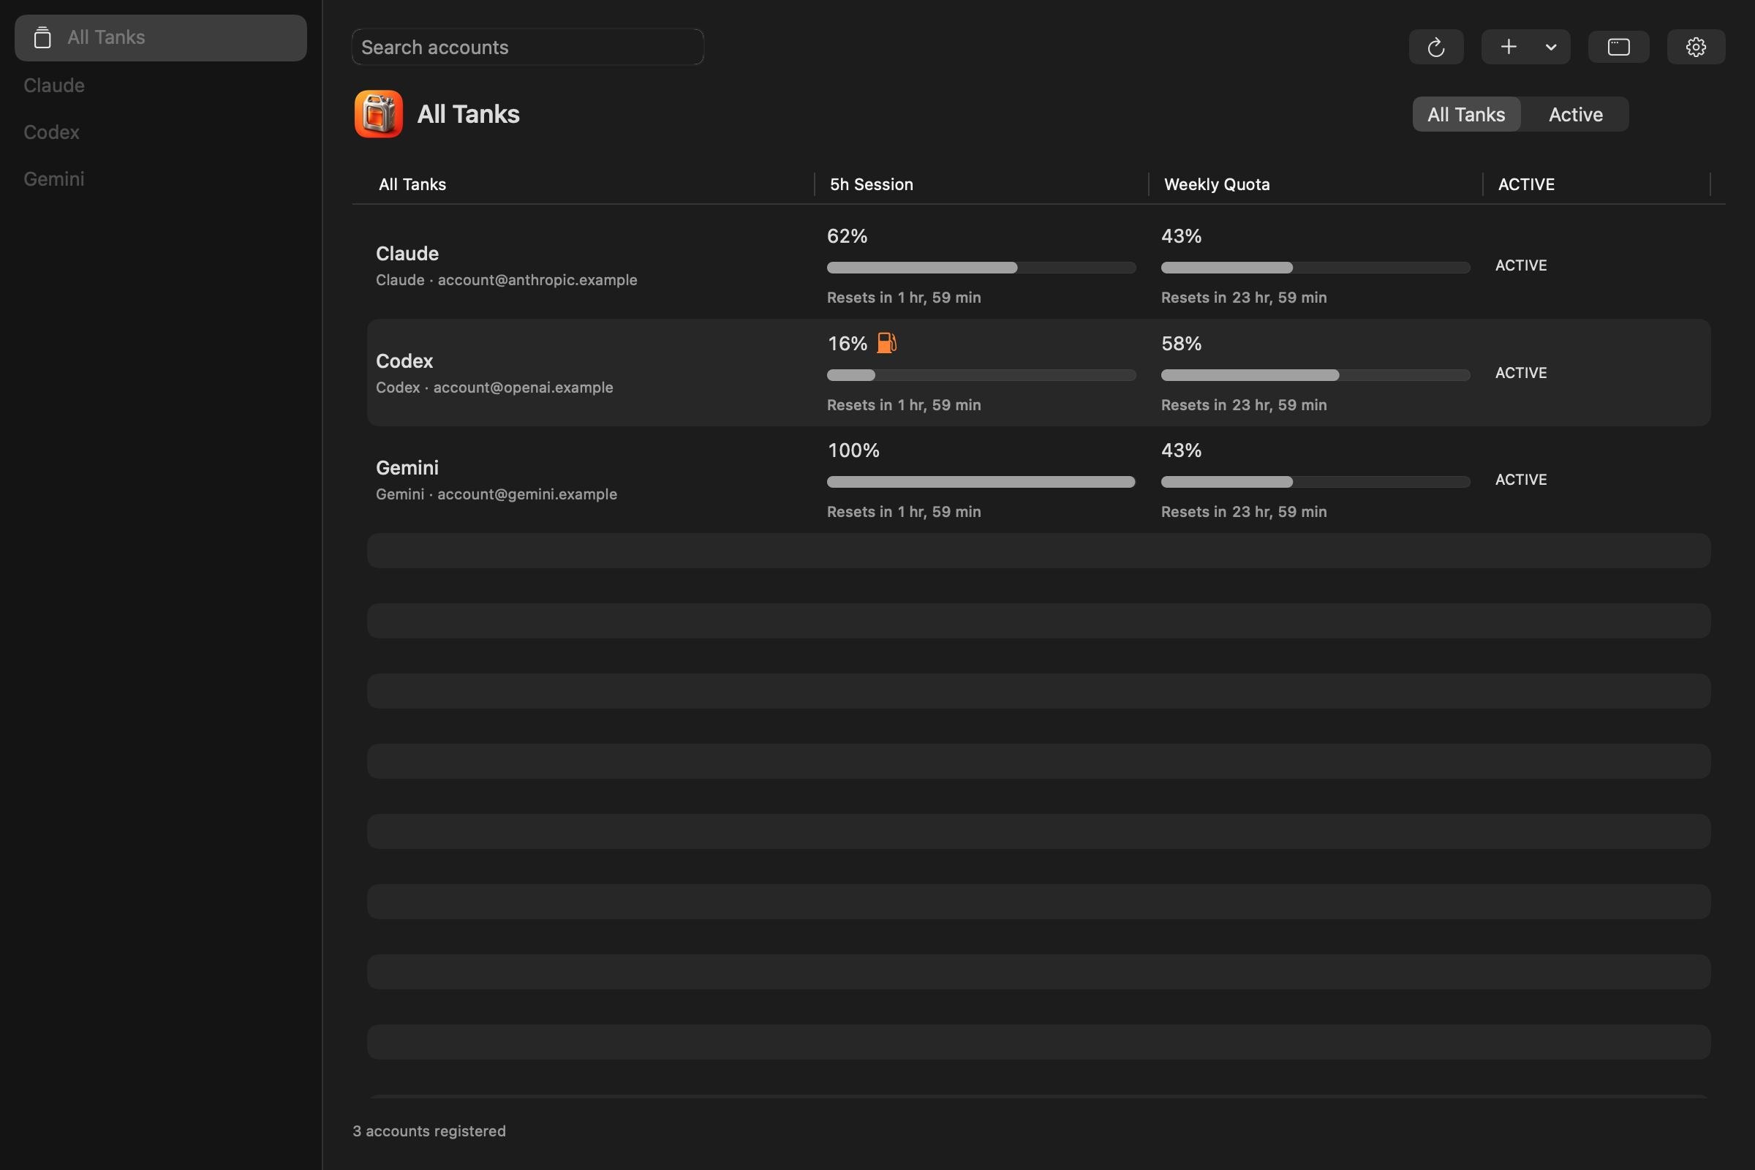Expand the add account dropdown chevron
The height and width of the screenshot is (1170, 1755).
coord(1550,47)
